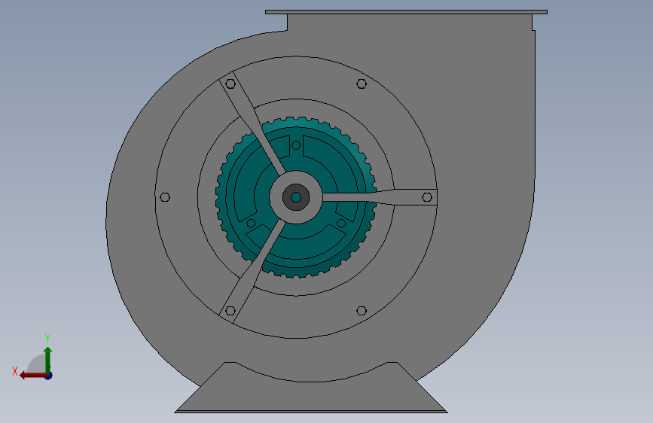This screenshot has height=423, width=653.
Task: Select the hex bolt on the horizontal right strut
Action: coord(427,197)
